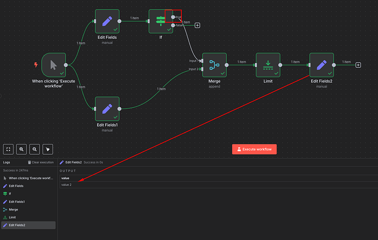Click the Limit node output connector
The image size is (378, 240).
point(280,65)
